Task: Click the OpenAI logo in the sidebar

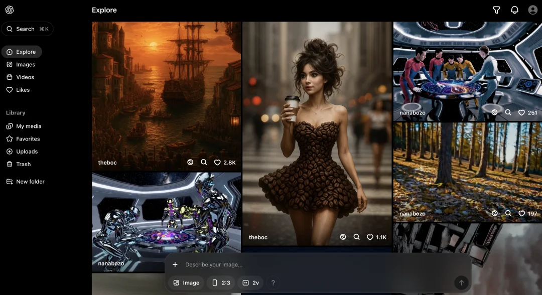Action: click(x=10, y=10)
